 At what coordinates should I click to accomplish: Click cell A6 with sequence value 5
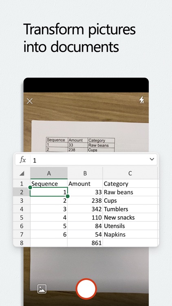[49, 226]
